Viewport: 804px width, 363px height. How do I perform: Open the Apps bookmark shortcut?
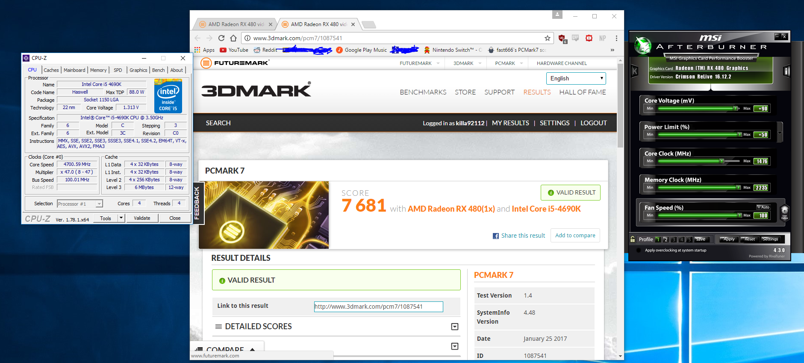click(204, 50)
